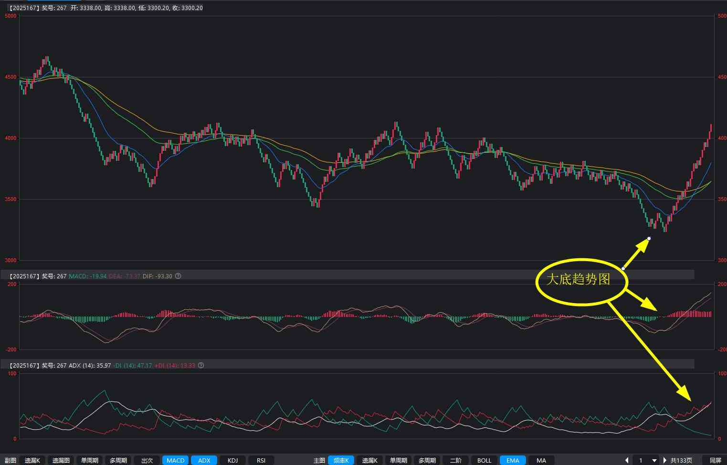Click the 副图 label in bottom bar

pos(11,460)
